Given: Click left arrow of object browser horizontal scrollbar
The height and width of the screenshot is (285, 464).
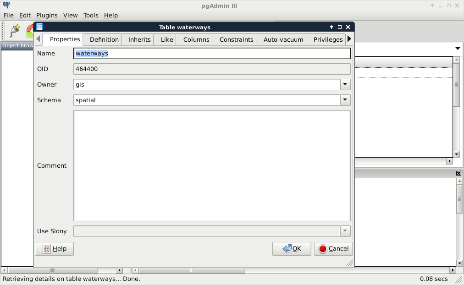Looking at the screenshot, I should 4,270.
